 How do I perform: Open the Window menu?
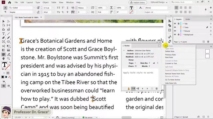(x=70, y=2)
